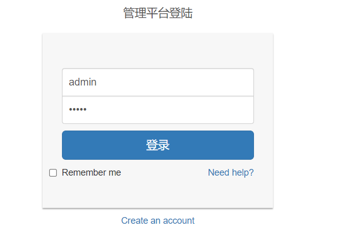This screenshot has height=235, width=361.
Task: Tick the Remember me checkbox
Action: (53, 173)
